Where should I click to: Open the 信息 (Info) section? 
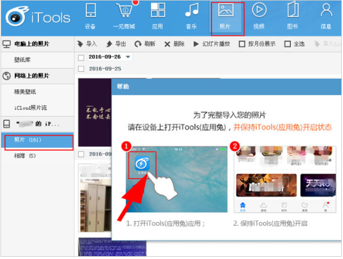(x=326, y=16)
